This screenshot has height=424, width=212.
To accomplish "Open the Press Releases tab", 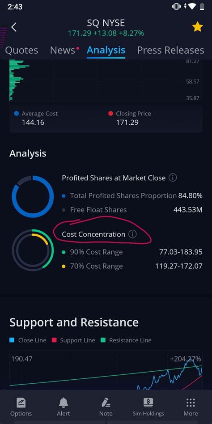I will (x=170, y=50).
